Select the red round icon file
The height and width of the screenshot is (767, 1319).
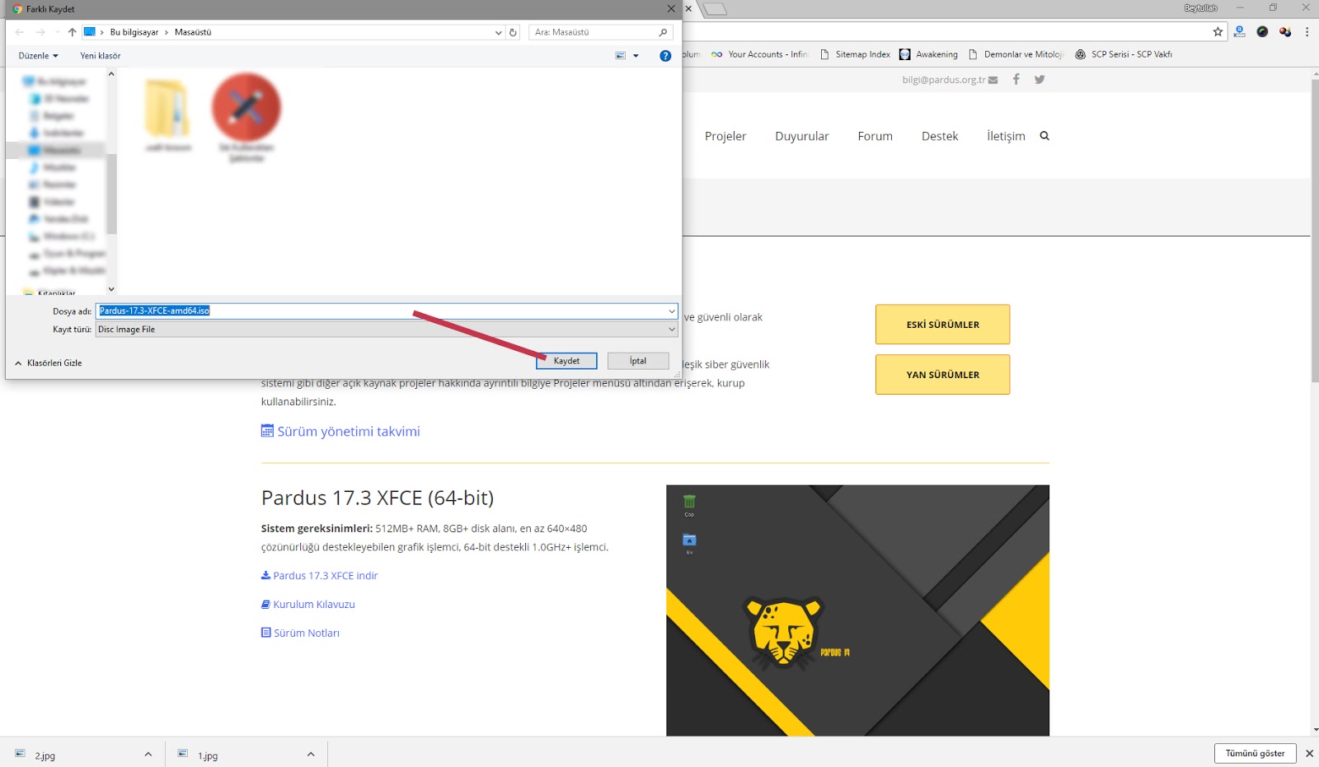click(x=246, y=117)
